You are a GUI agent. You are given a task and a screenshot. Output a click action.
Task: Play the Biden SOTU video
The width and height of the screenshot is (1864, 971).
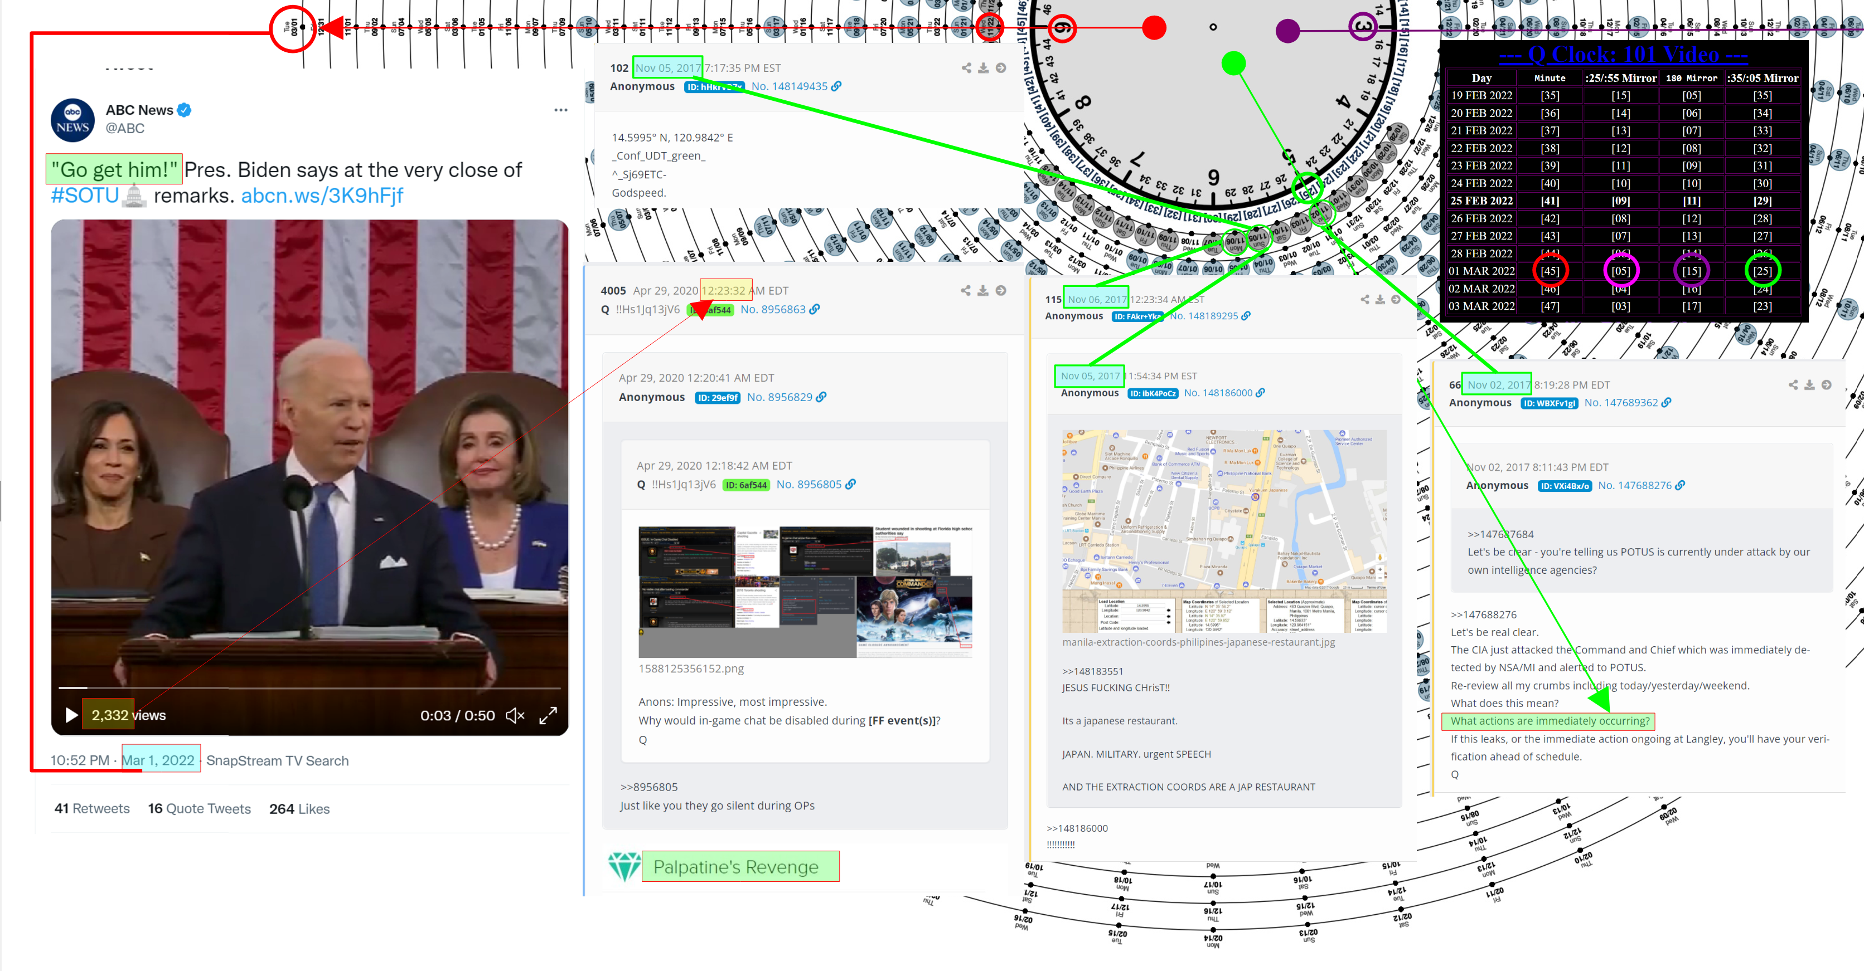71,715
